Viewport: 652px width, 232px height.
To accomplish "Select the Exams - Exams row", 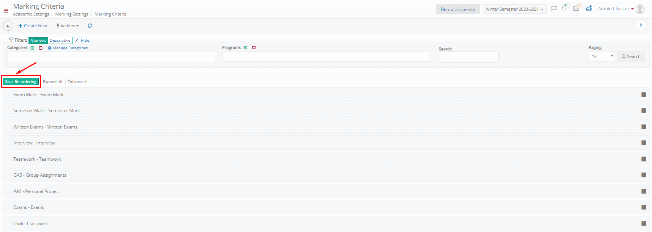I will coord(326,207).
